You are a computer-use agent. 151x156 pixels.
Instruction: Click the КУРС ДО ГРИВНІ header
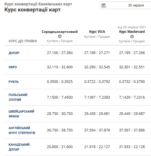pos(23,41)
